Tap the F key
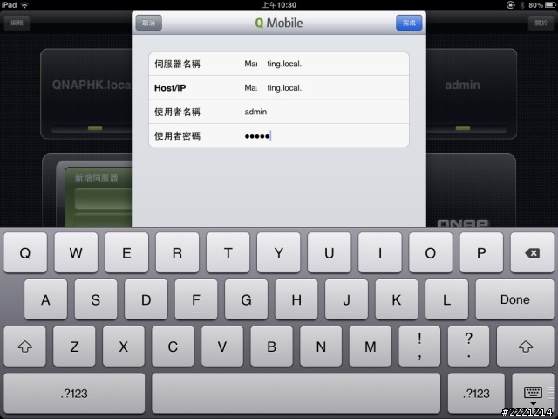The height and width of the screenshot is (419, 558). [196, 299]
